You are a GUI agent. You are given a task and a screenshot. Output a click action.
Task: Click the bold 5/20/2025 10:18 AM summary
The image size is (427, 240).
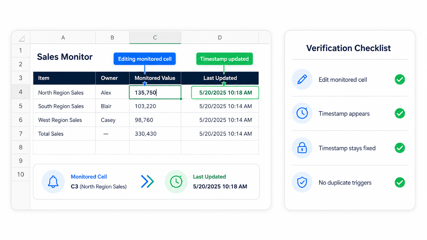(x=220, y=186)
